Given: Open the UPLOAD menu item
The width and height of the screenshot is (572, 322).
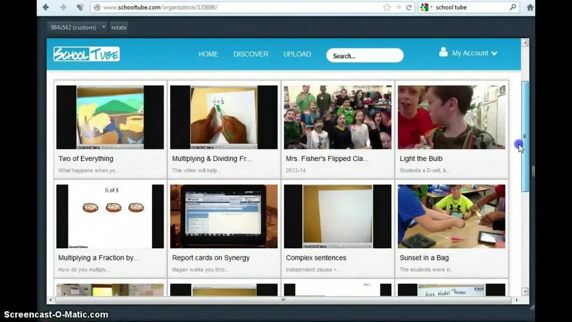Looking at the screenshot, I should [297, 54].
